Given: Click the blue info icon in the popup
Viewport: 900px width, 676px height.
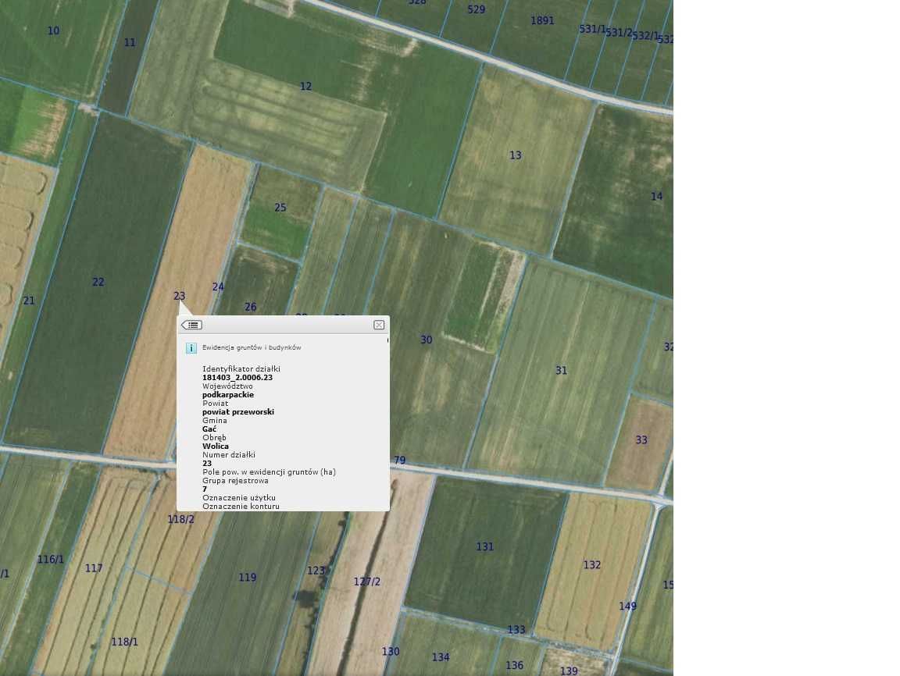Looking at the screenshot, I should [x=191, y=348].
